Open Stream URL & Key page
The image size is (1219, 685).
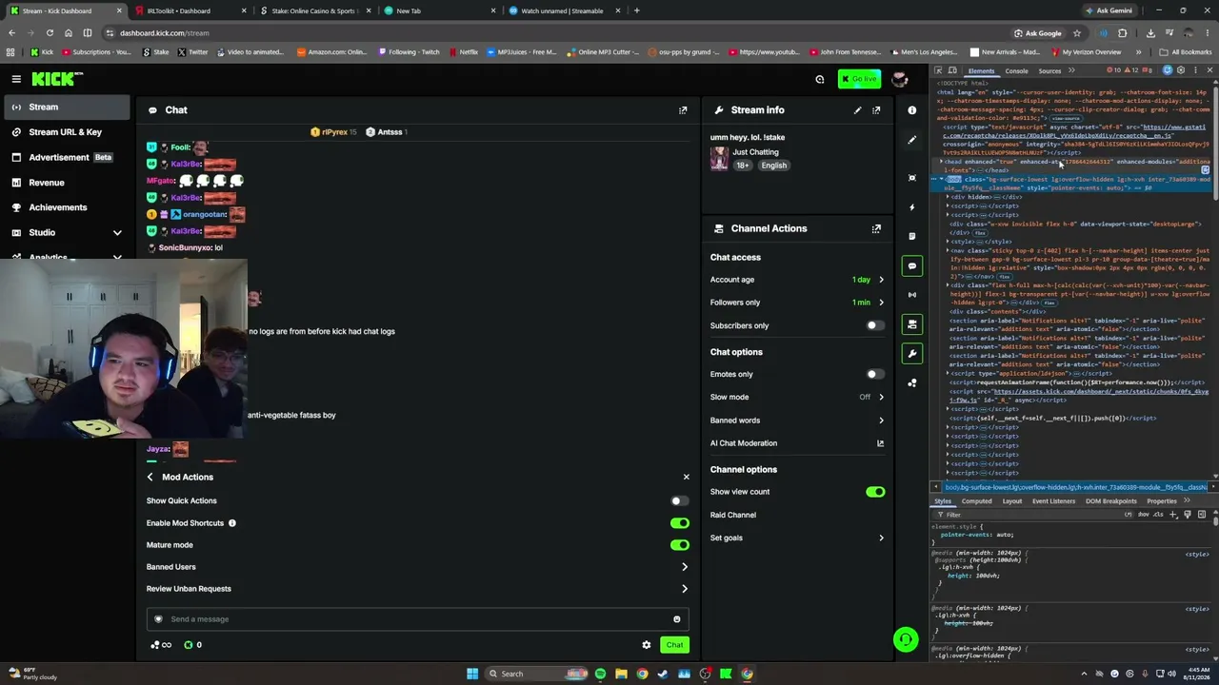[68, 132]
